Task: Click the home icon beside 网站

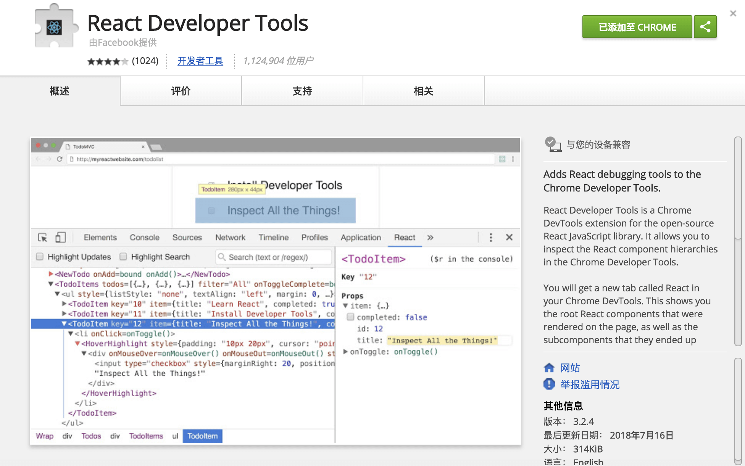Action: (550, 367)
